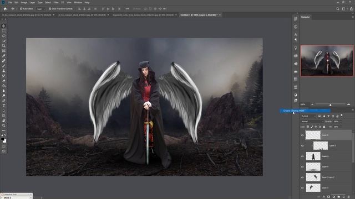
Task: Delete layer trash icon
Action: (x=349, y=197)
